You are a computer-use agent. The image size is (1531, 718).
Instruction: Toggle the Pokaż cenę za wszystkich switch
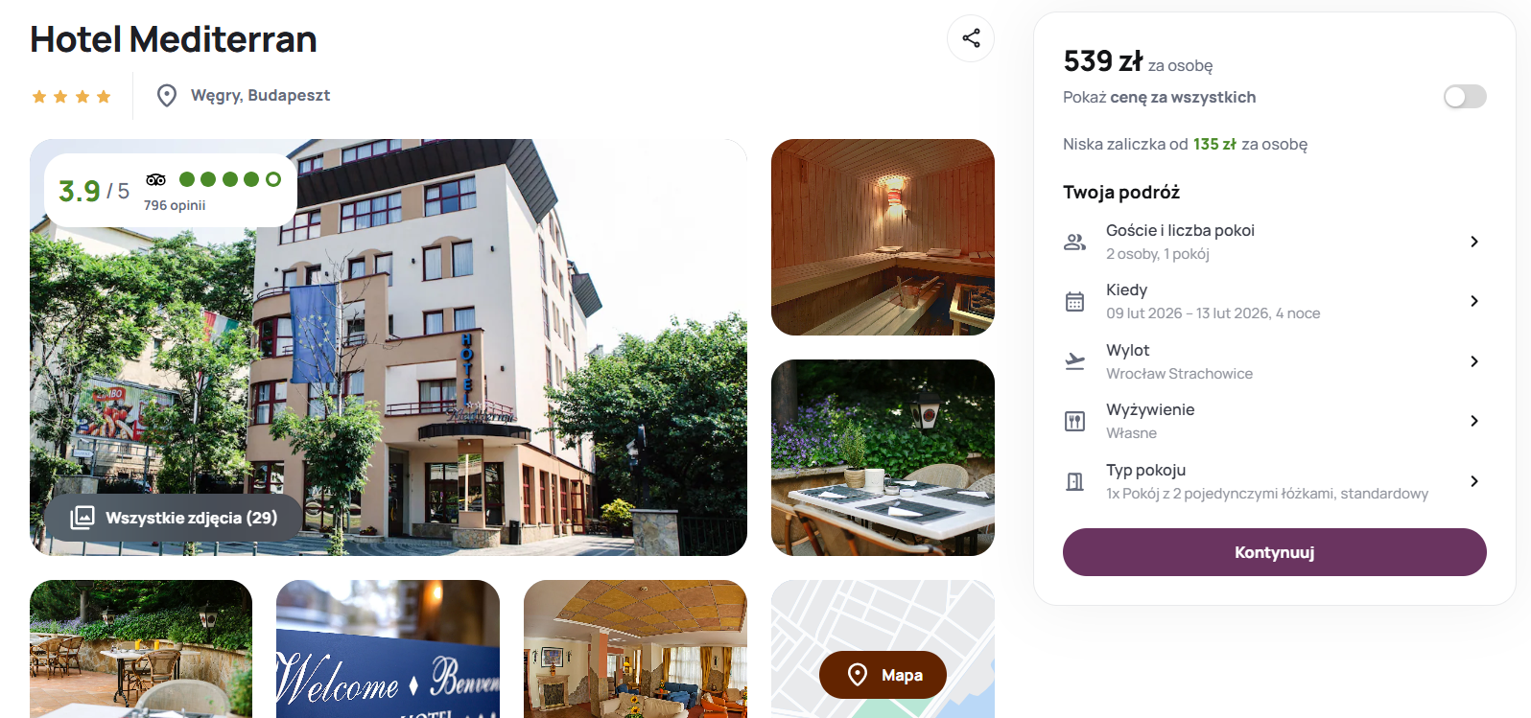click(x=1465, y=97)
